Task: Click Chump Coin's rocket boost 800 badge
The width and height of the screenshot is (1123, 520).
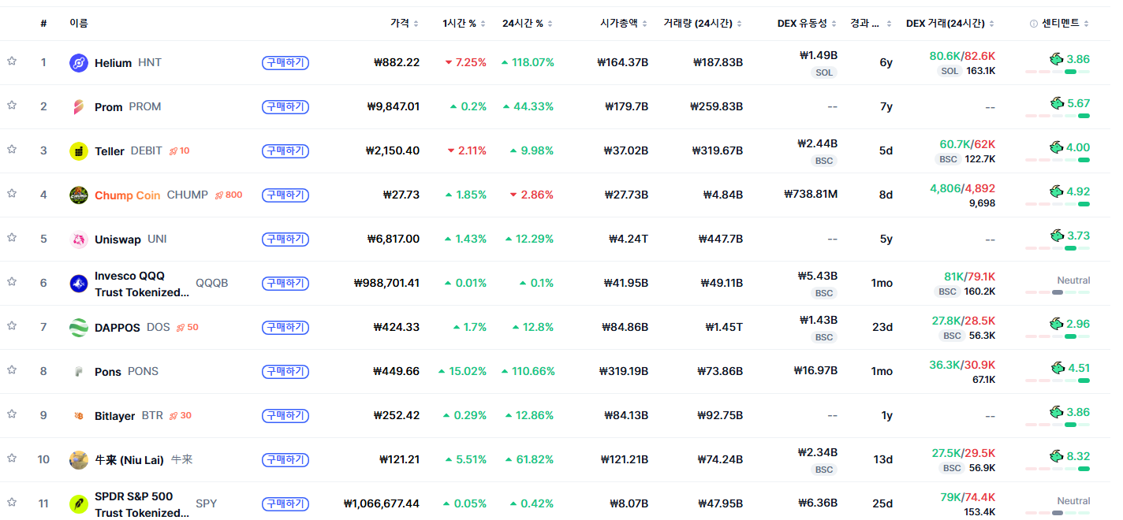Action: click(229, 195)
